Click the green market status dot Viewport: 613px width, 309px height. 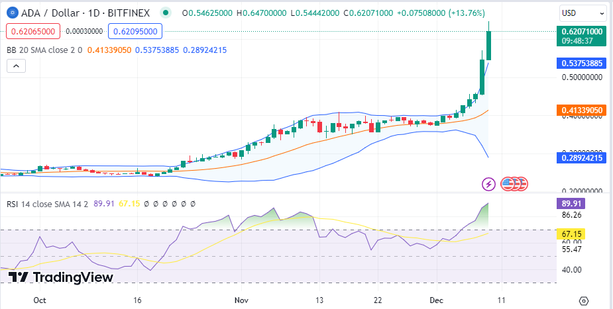coord(166,13)
